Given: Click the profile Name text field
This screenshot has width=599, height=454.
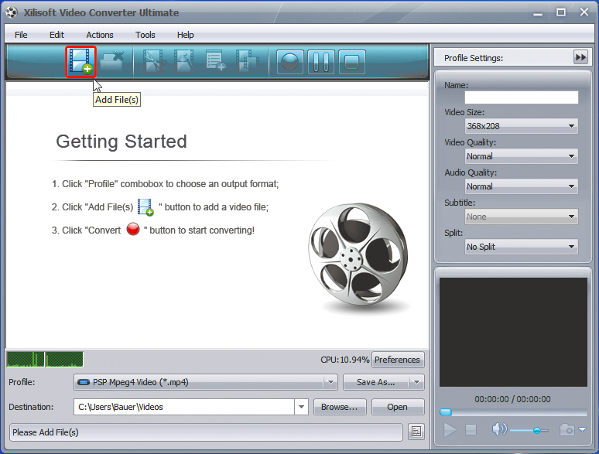Looking at the screenshot, I should click(521, 97).
